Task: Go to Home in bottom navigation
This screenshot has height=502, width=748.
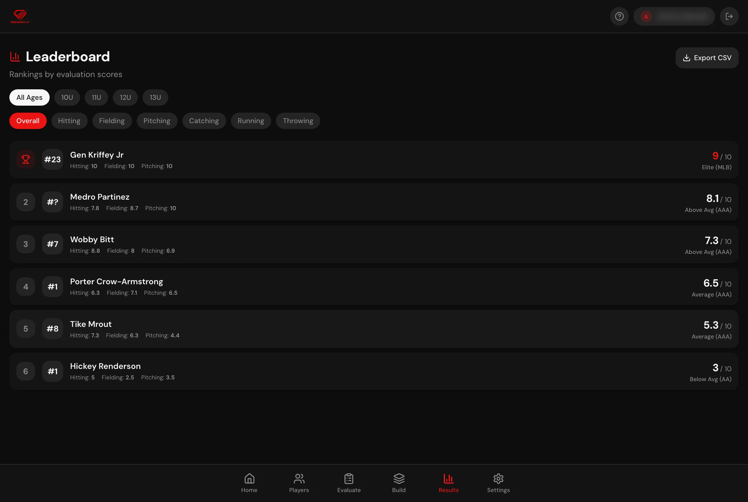Action: tap(249, 483)
